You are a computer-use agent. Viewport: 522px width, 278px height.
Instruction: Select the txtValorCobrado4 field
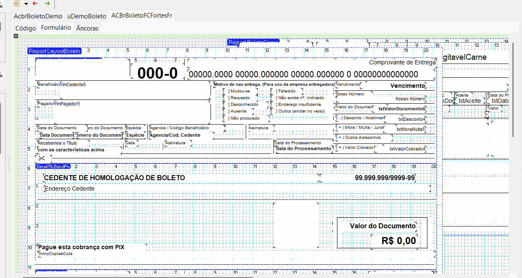click(x=407, y=149)
